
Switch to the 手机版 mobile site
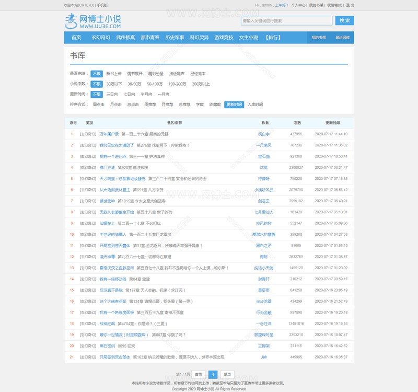pos(102,5)
